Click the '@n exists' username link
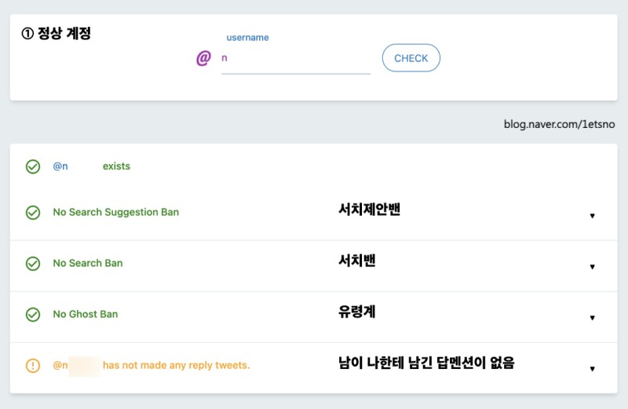Image resolution: width=628 pixels, height=409 pixels. (60, 166)
